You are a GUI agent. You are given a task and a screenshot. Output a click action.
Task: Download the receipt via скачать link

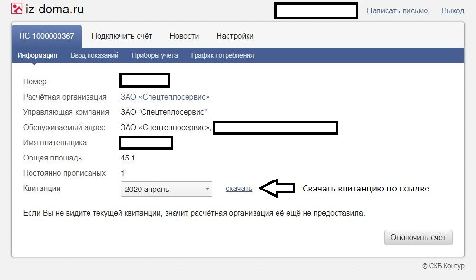(239, 189)
